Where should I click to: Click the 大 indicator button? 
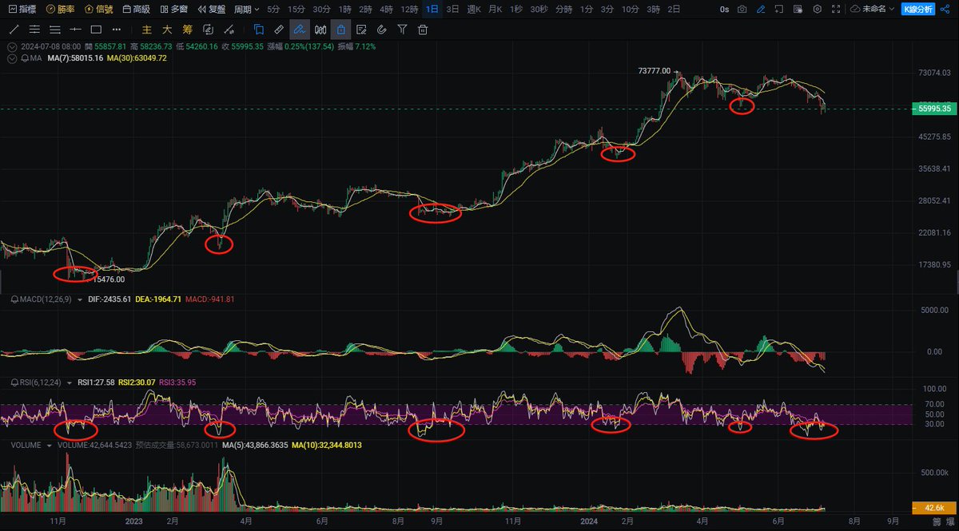pyautogui.click(x=167, y=30)
